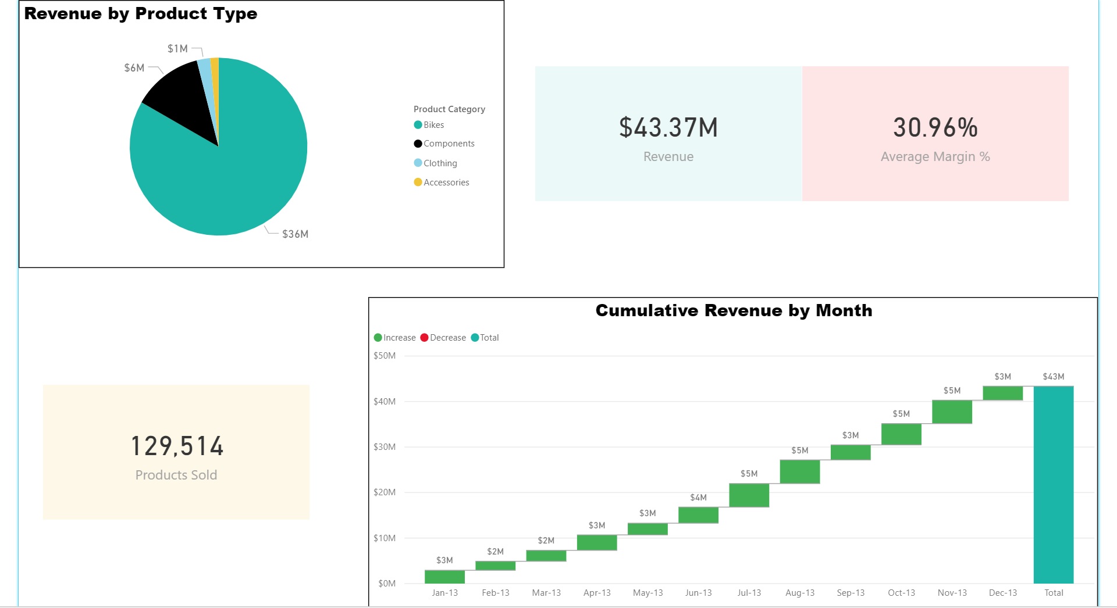Viewport: 1117px width, 608px height.
Task: Click the '$20M' y-axis label
Action: pos(385,492)
